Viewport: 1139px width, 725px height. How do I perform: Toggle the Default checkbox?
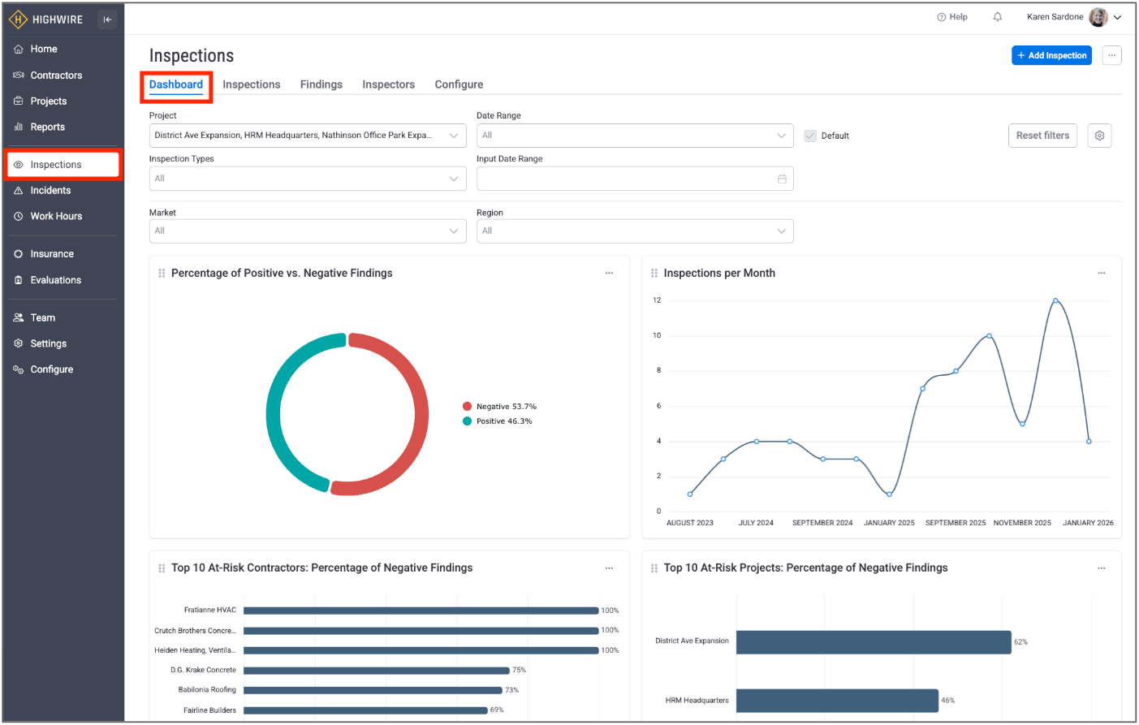point(810,136)
